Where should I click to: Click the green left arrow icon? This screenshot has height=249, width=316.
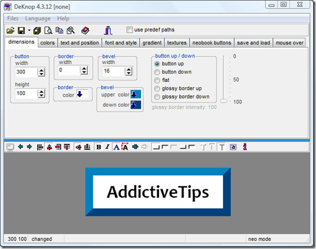[x=20, y=147]
